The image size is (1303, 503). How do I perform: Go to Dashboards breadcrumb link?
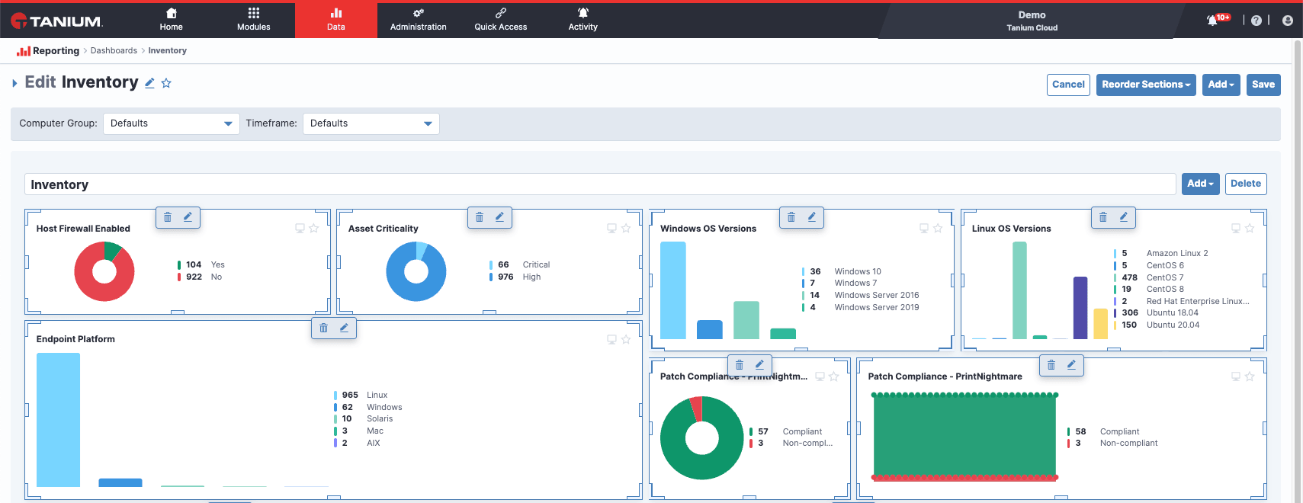pyautogui.click(x=114, y=51)
